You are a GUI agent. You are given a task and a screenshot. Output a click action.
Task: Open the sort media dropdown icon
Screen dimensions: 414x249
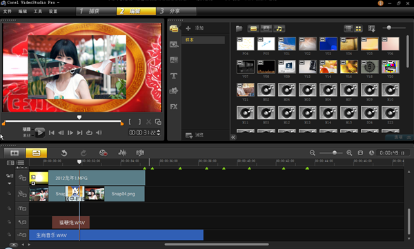(x=372, y=28)
